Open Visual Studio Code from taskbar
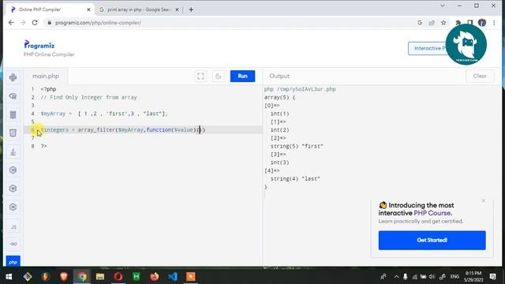 point(173,277)
